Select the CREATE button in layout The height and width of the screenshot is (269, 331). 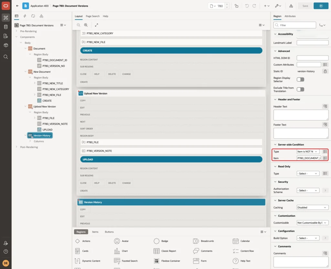click(171, 50)
